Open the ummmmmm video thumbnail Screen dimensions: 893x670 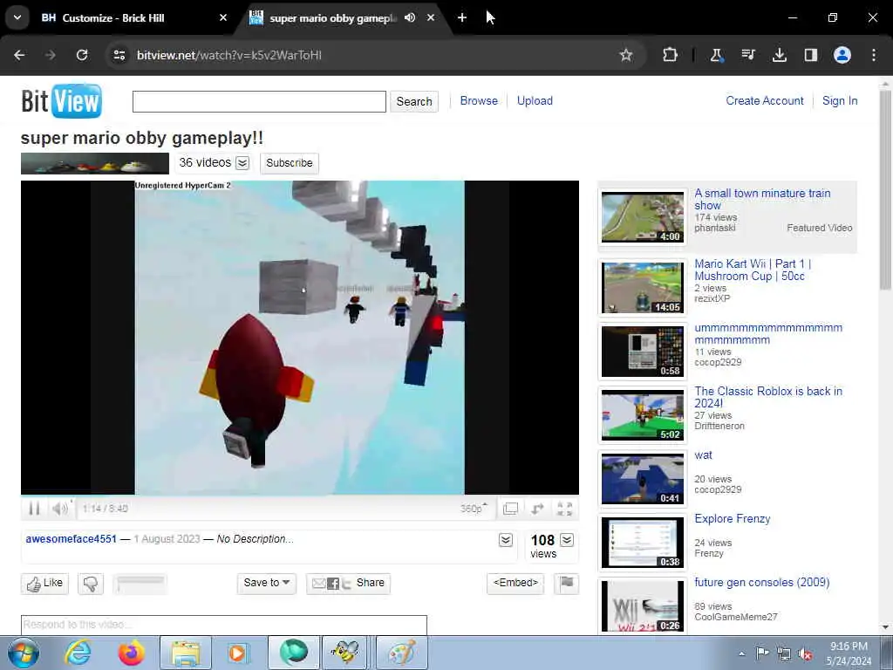(643, 352)
